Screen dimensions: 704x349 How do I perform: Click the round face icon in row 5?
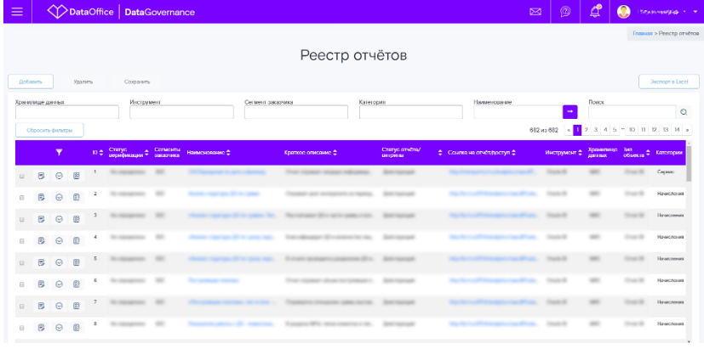point(59,262)
